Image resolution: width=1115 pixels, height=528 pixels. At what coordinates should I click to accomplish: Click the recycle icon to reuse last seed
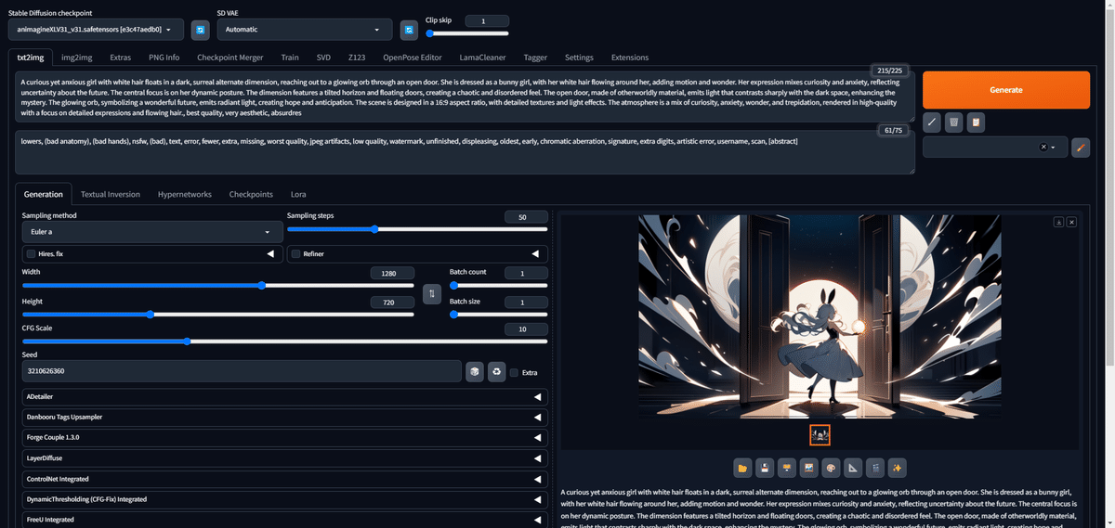click(x=497, y=371)
